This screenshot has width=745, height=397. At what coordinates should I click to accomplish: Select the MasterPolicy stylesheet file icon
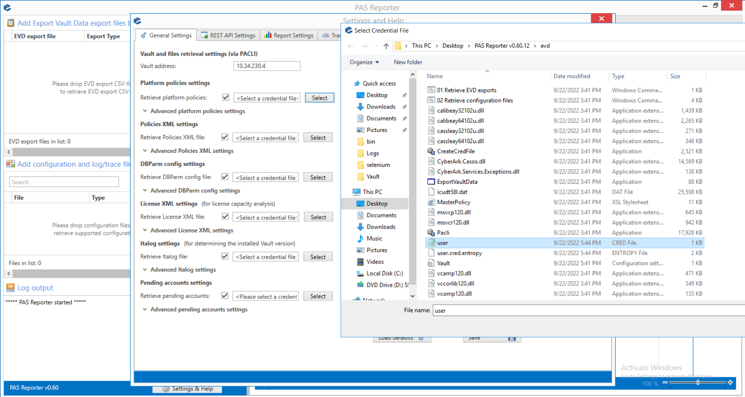[x=431, y=202]
